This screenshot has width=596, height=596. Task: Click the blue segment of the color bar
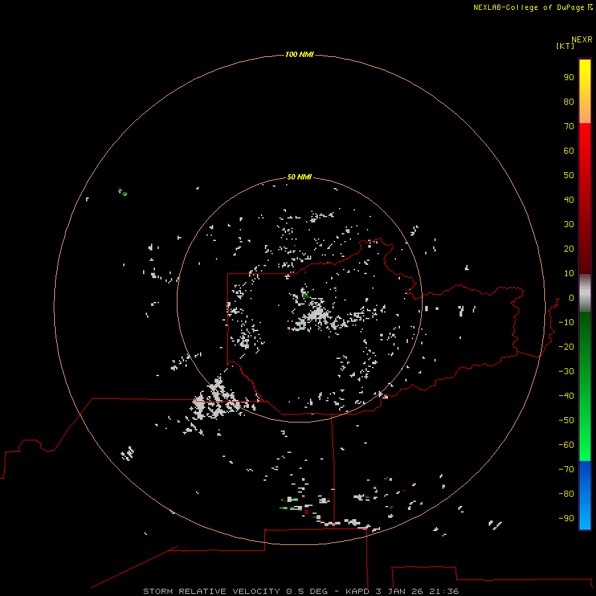pos(585,495)
